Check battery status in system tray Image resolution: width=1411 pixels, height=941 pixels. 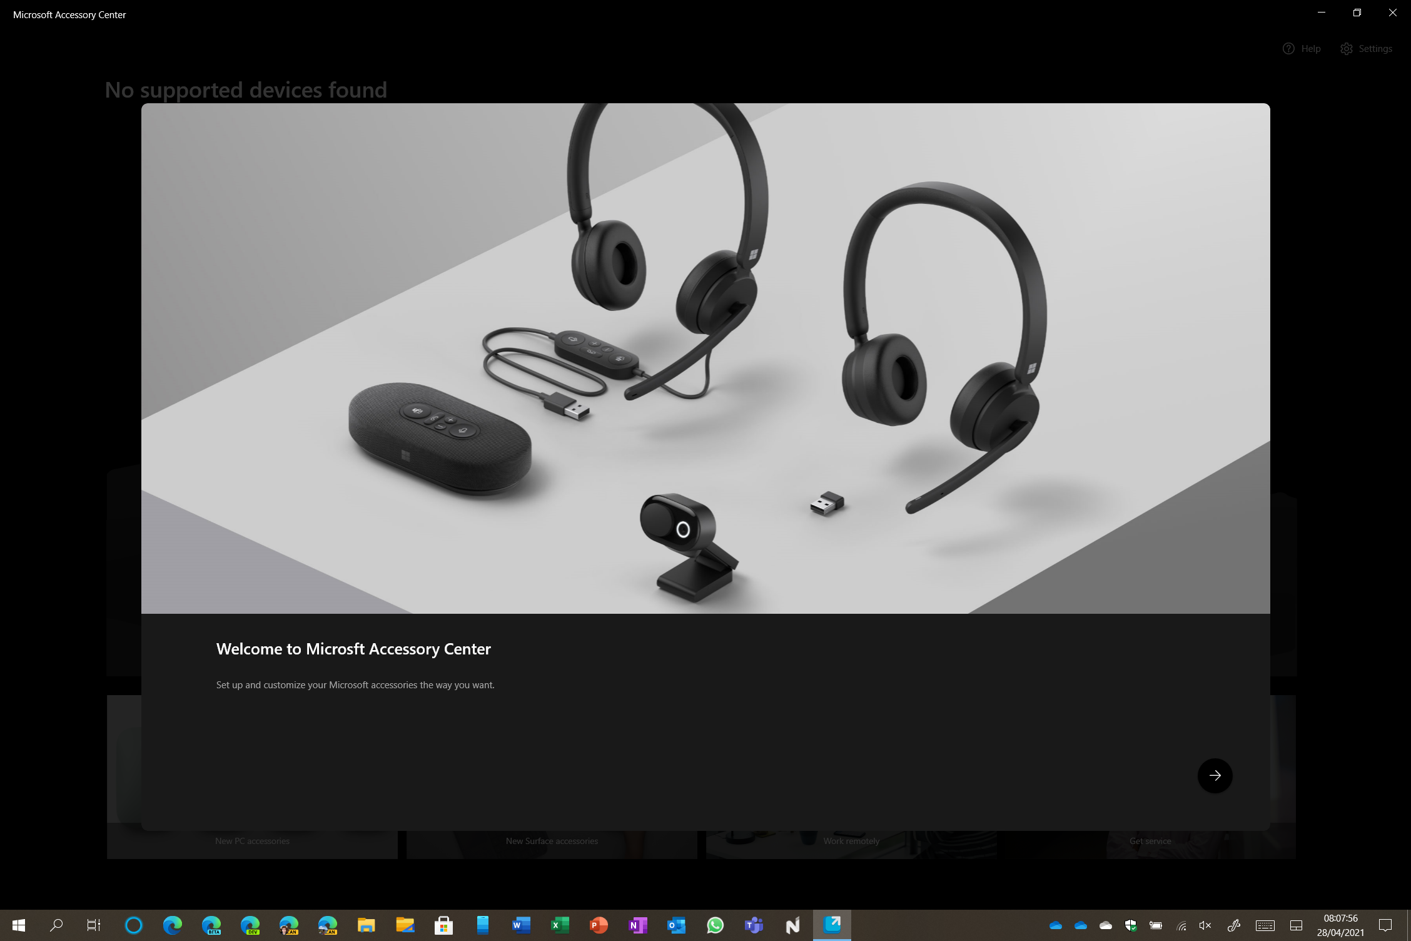coord(1156,925)
